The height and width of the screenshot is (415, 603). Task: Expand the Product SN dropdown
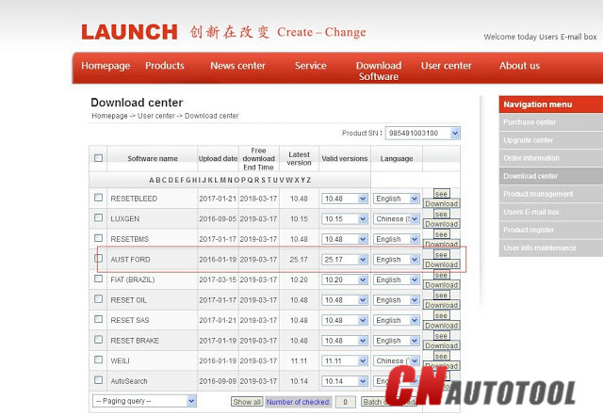click(422, 133)
